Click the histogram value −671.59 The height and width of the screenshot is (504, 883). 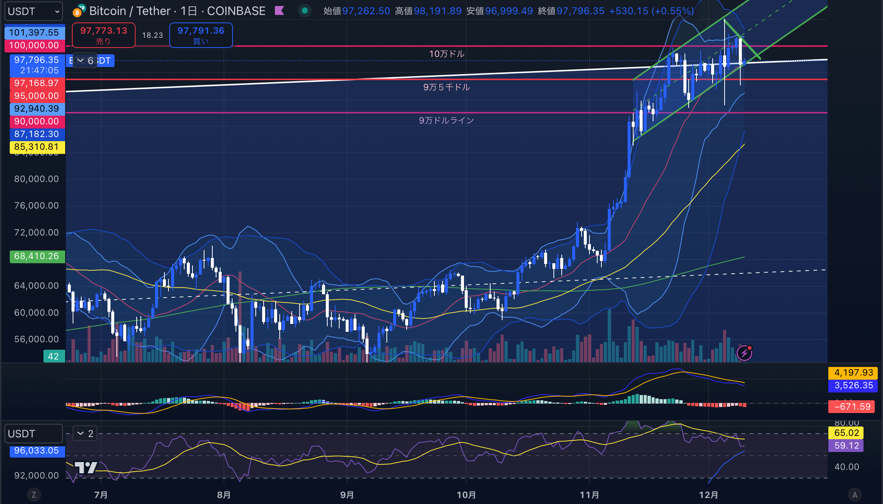click(852, 407)
